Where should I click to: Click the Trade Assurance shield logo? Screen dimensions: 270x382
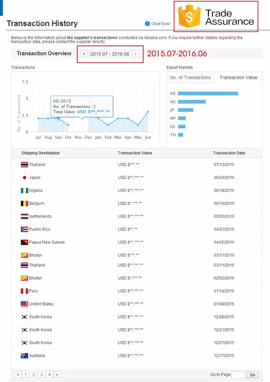tap(189, 17)
